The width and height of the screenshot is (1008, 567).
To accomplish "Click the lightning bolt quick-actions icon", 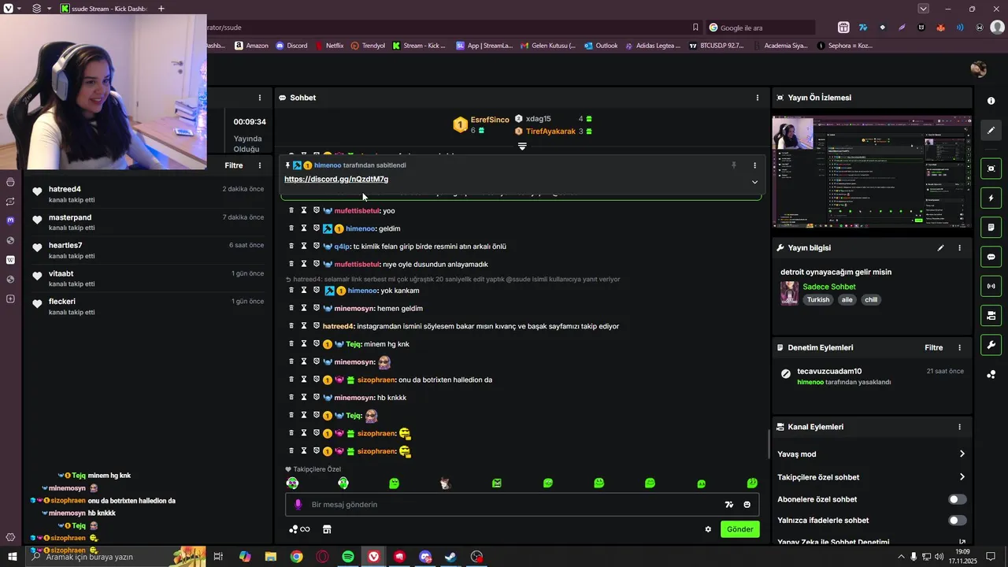I will pyautogui.click(x=991, y=198).
